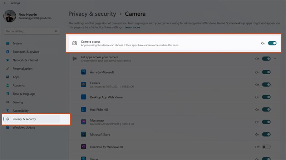Click the OneNote for Windows 10 icon
The image size is (286, 160).
[x=83, y=146]
